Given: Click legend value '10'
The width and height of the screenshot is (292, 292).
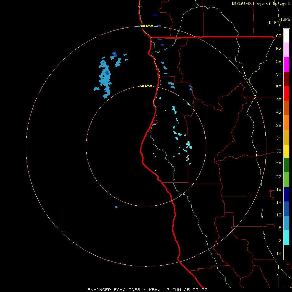Looking at the screenshot, I should 279,215.
